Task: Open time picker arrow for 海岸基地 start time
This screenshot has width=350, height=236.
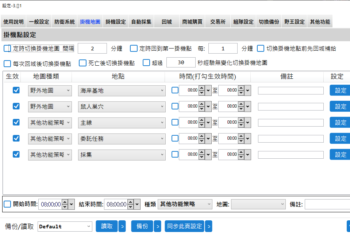Action: click(208, 90)
